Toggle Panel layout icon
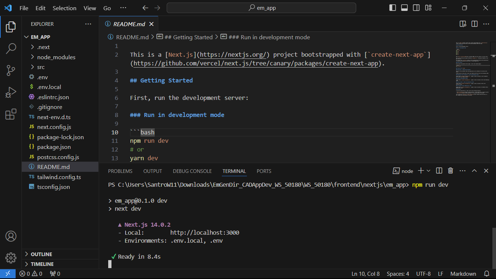 coord(404,8)
